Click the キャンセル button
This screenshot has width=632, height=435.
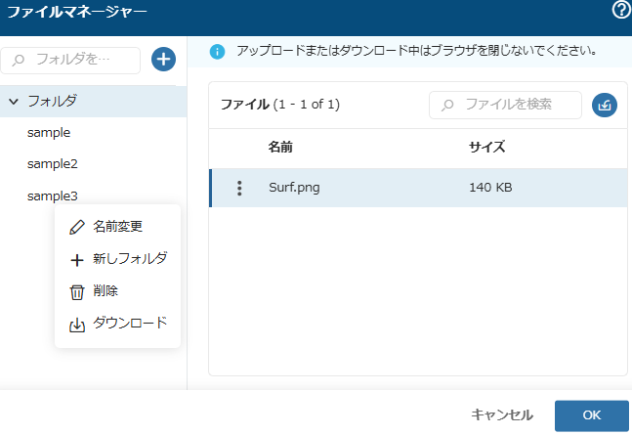502,415
